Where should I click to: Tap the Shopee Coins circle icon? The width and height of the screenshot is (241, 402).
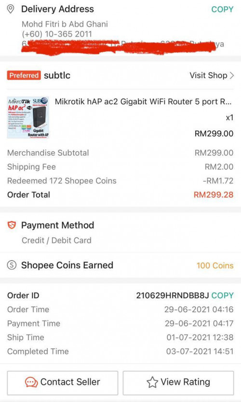click(12, 265)
